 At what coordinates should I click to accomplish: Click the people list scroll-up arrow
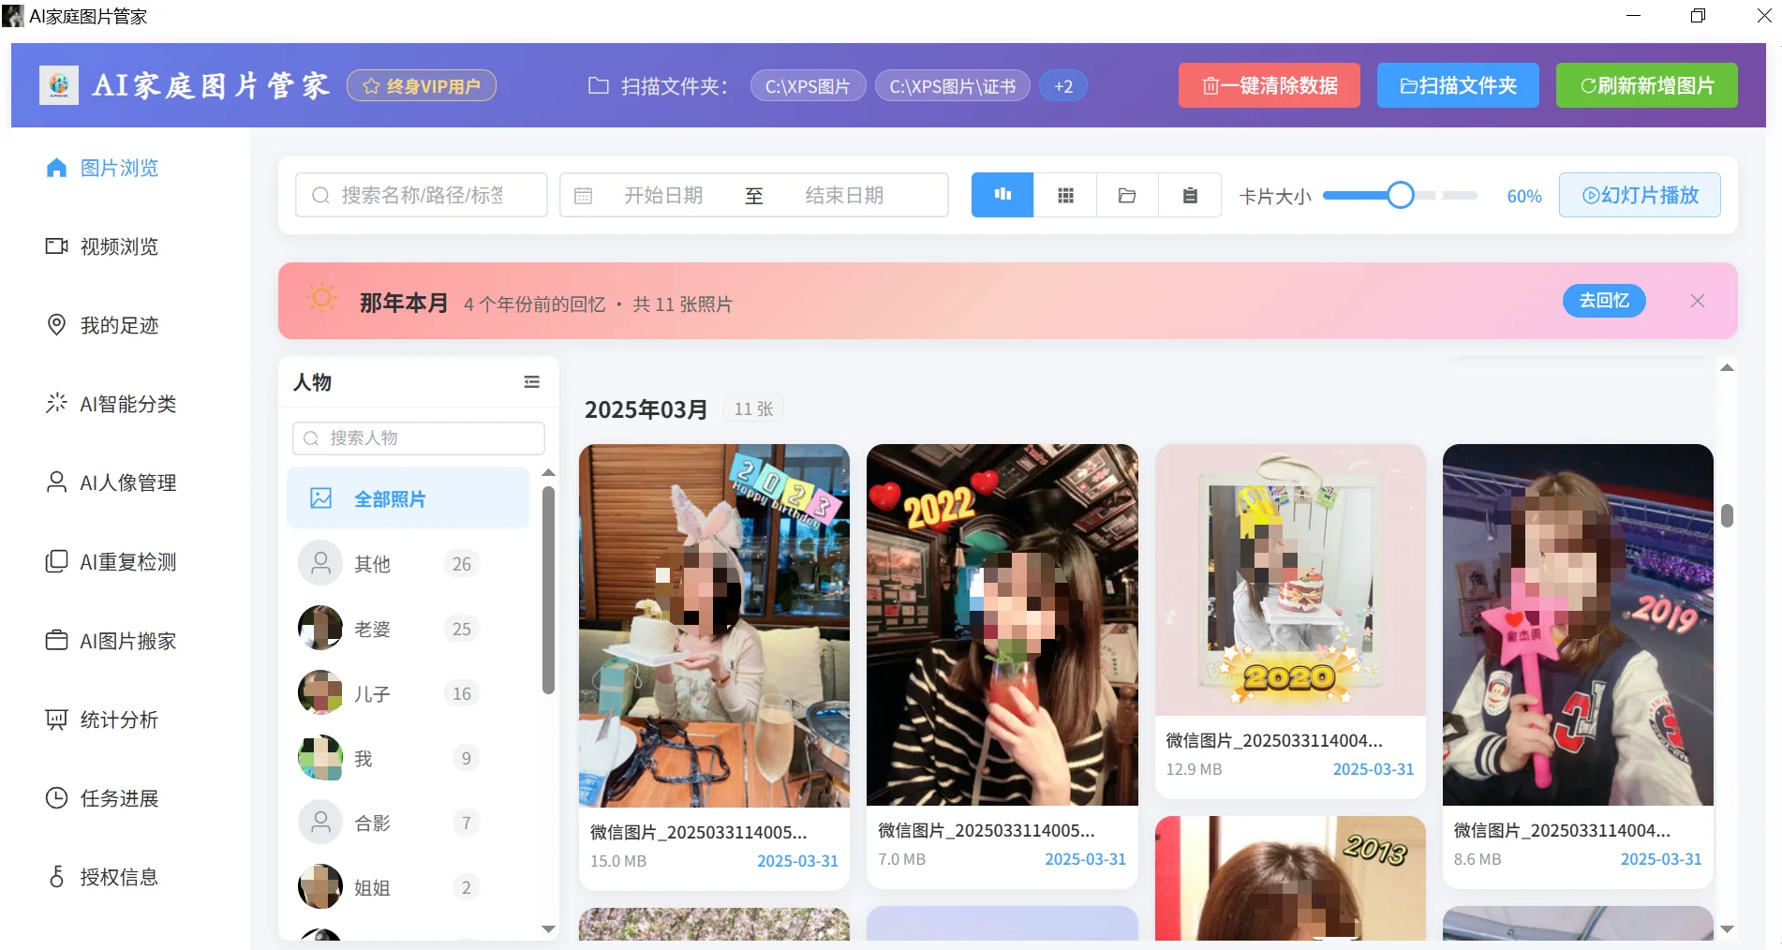(548, 473)
